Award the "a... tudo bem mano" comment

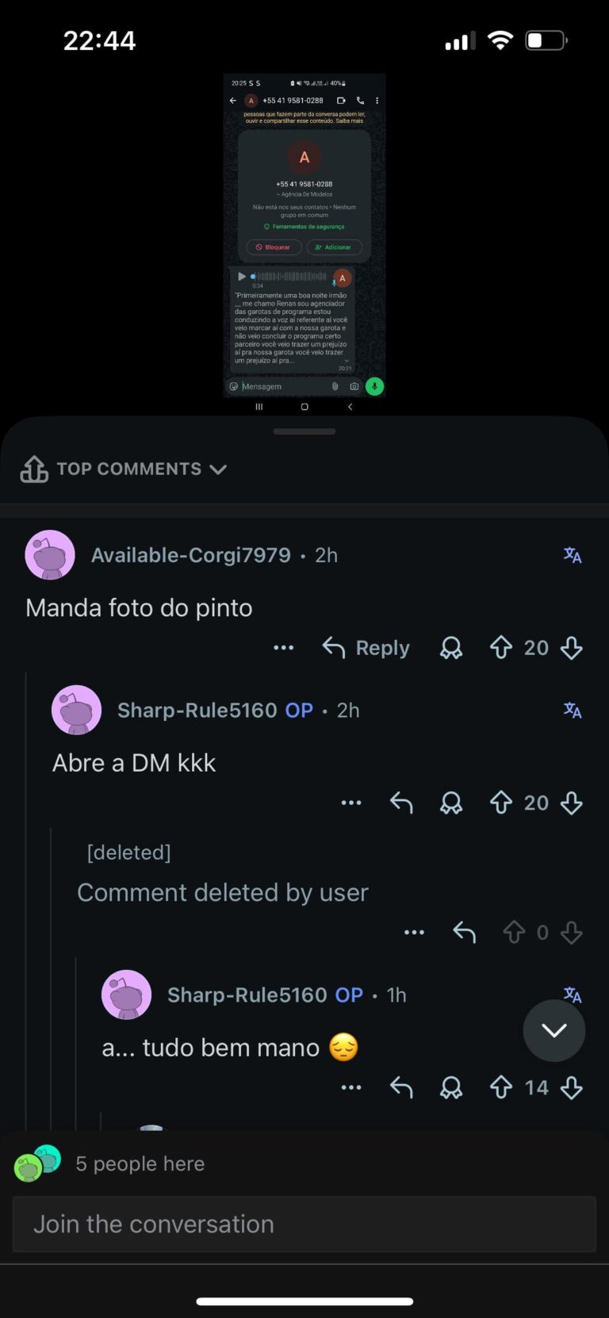pyautogui.click(x=451, y=1087)
